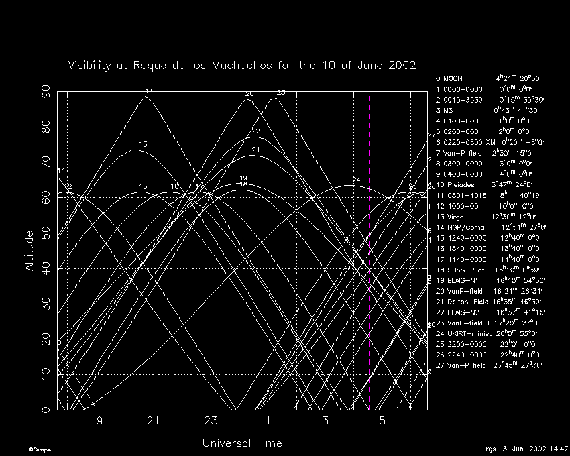Click the curve peak label 14
Viewport: 570px width, 456px height.
[149, 91]
